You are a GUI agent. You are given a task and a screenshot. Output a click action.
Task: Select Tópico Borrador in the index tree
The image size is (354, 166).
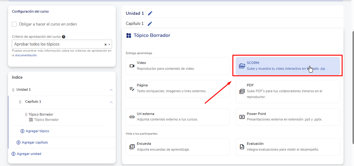tap(41, 114)
